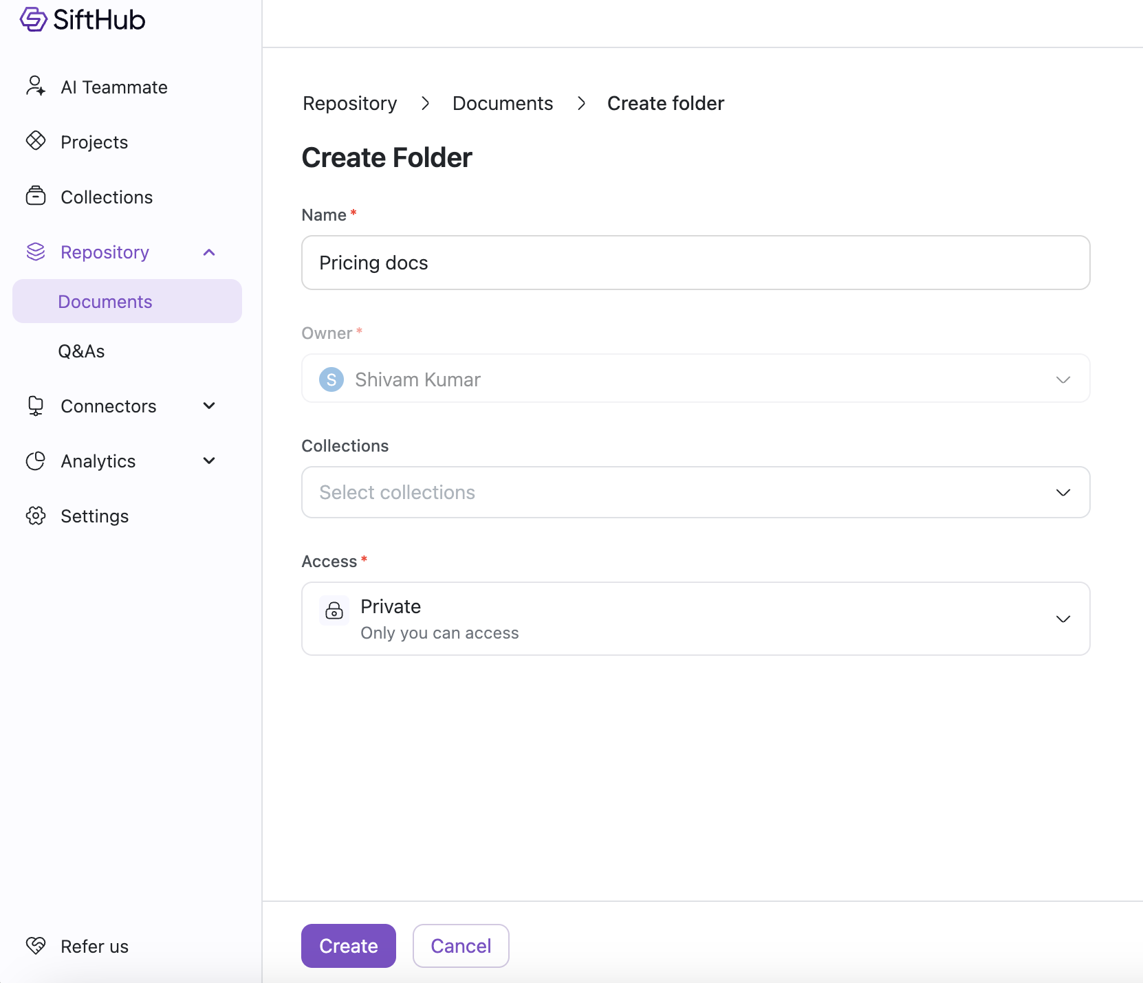This screenshot has height=983, width=1143.
Task: Click the Projects diamond icon
Action: point(36,141)
